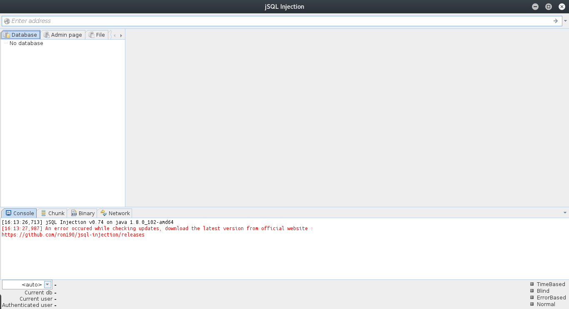Click the TimeBased strategy indicator square
This screenshot has width=569, height=309.
(532, 284)
